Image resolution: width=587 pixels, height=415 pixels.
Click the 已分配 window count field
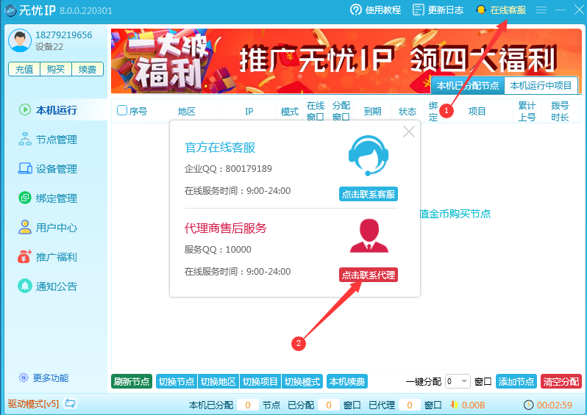tap(329, 405)
